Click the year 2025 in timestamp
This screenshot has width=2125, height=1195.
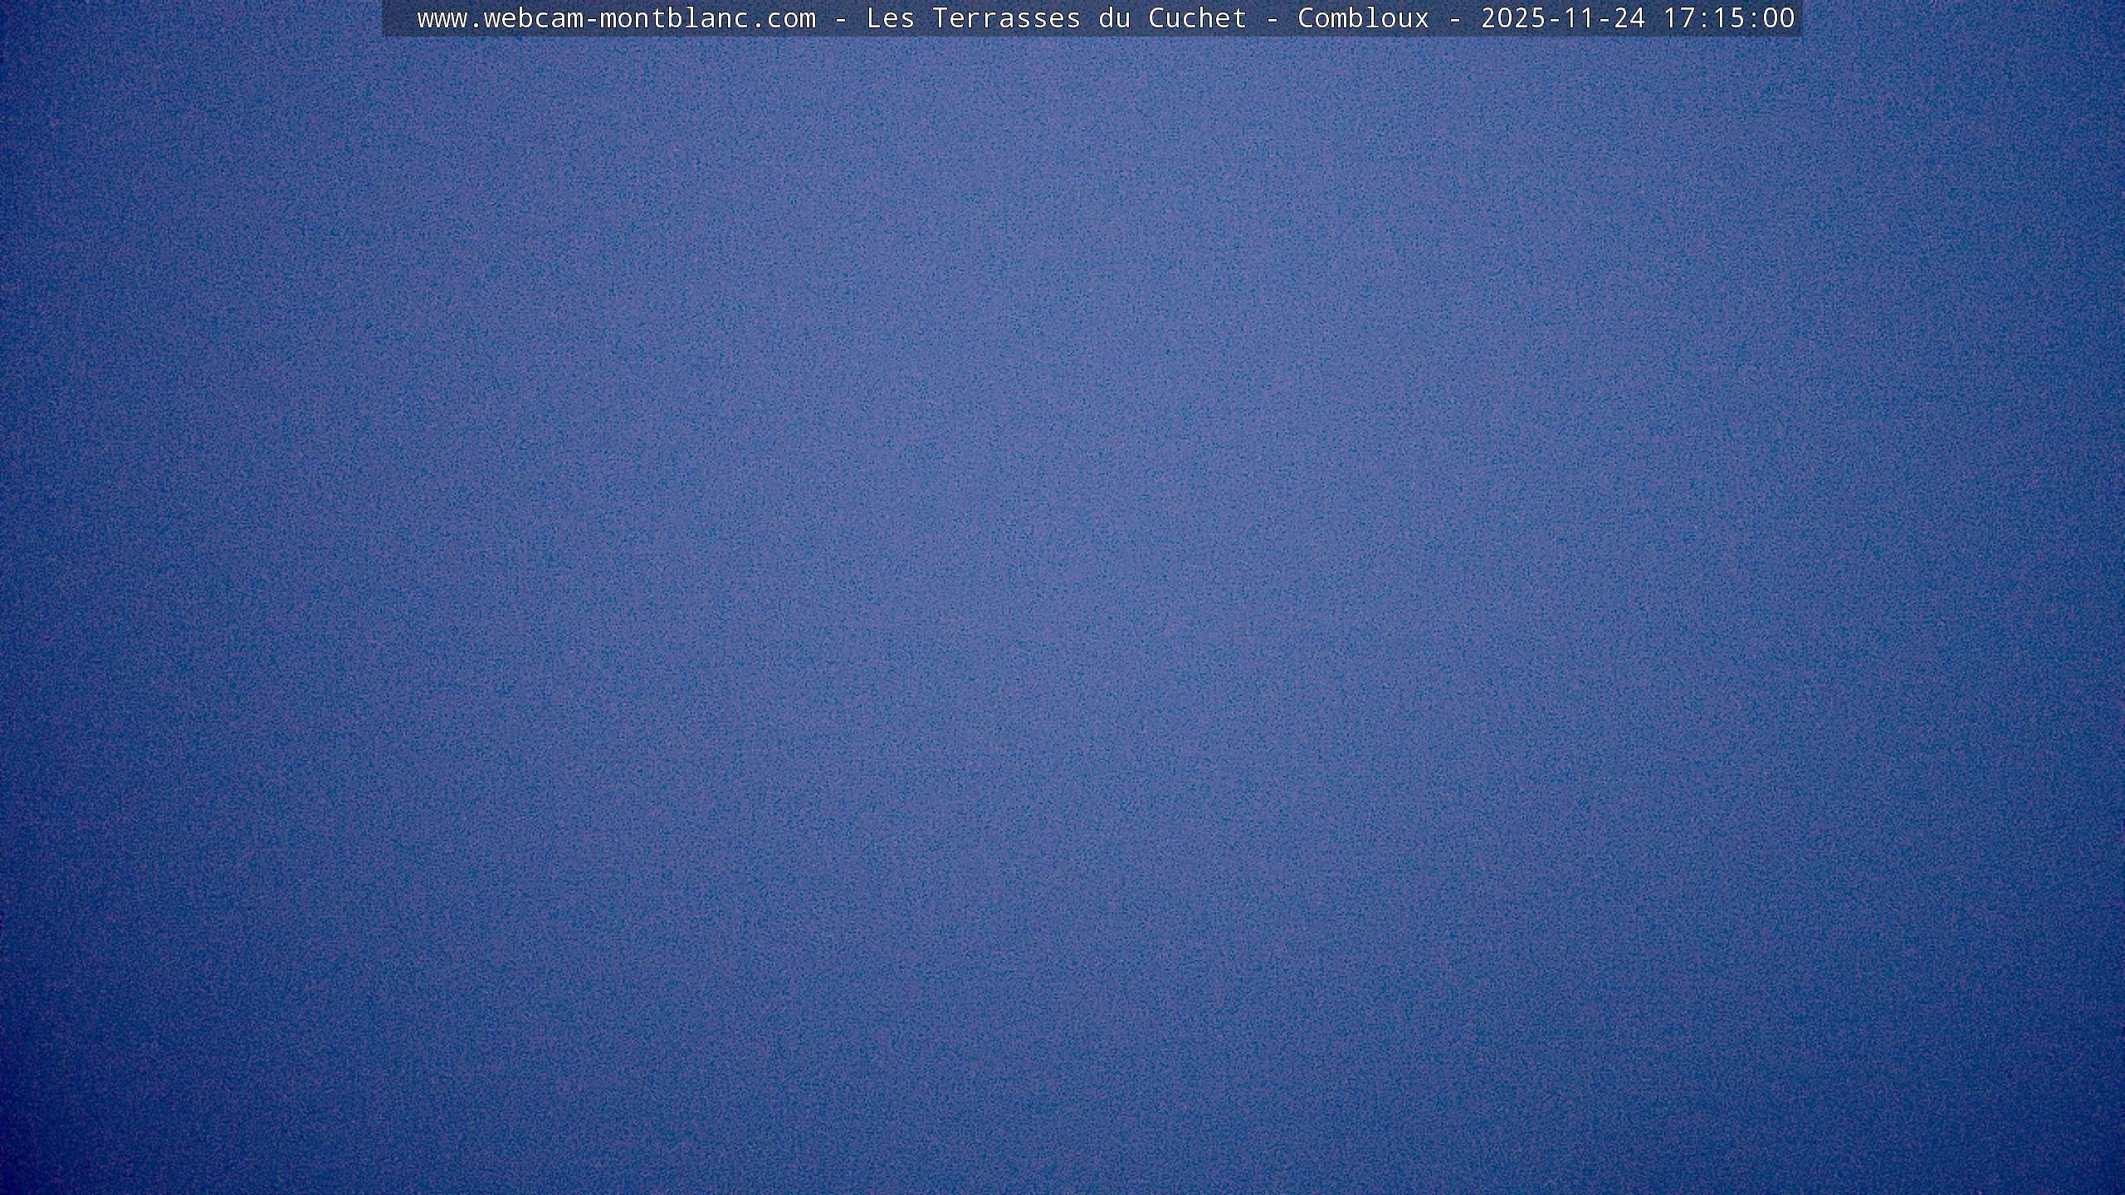(x=1512, y=18)
